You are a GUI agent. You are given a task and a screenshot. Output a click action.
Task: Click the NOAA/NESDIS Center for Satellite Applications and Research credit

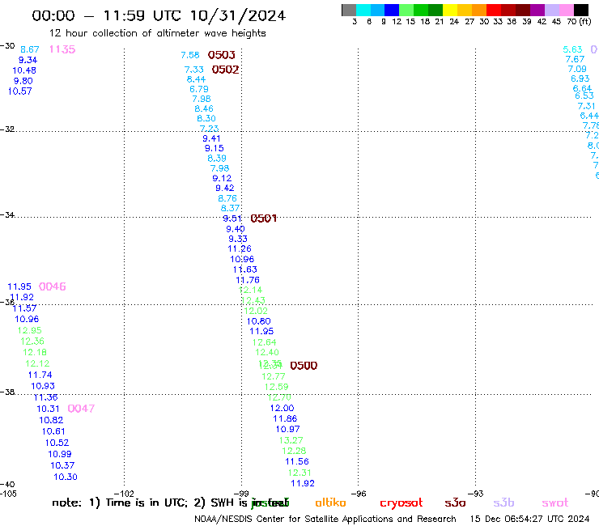click(325, 520)
